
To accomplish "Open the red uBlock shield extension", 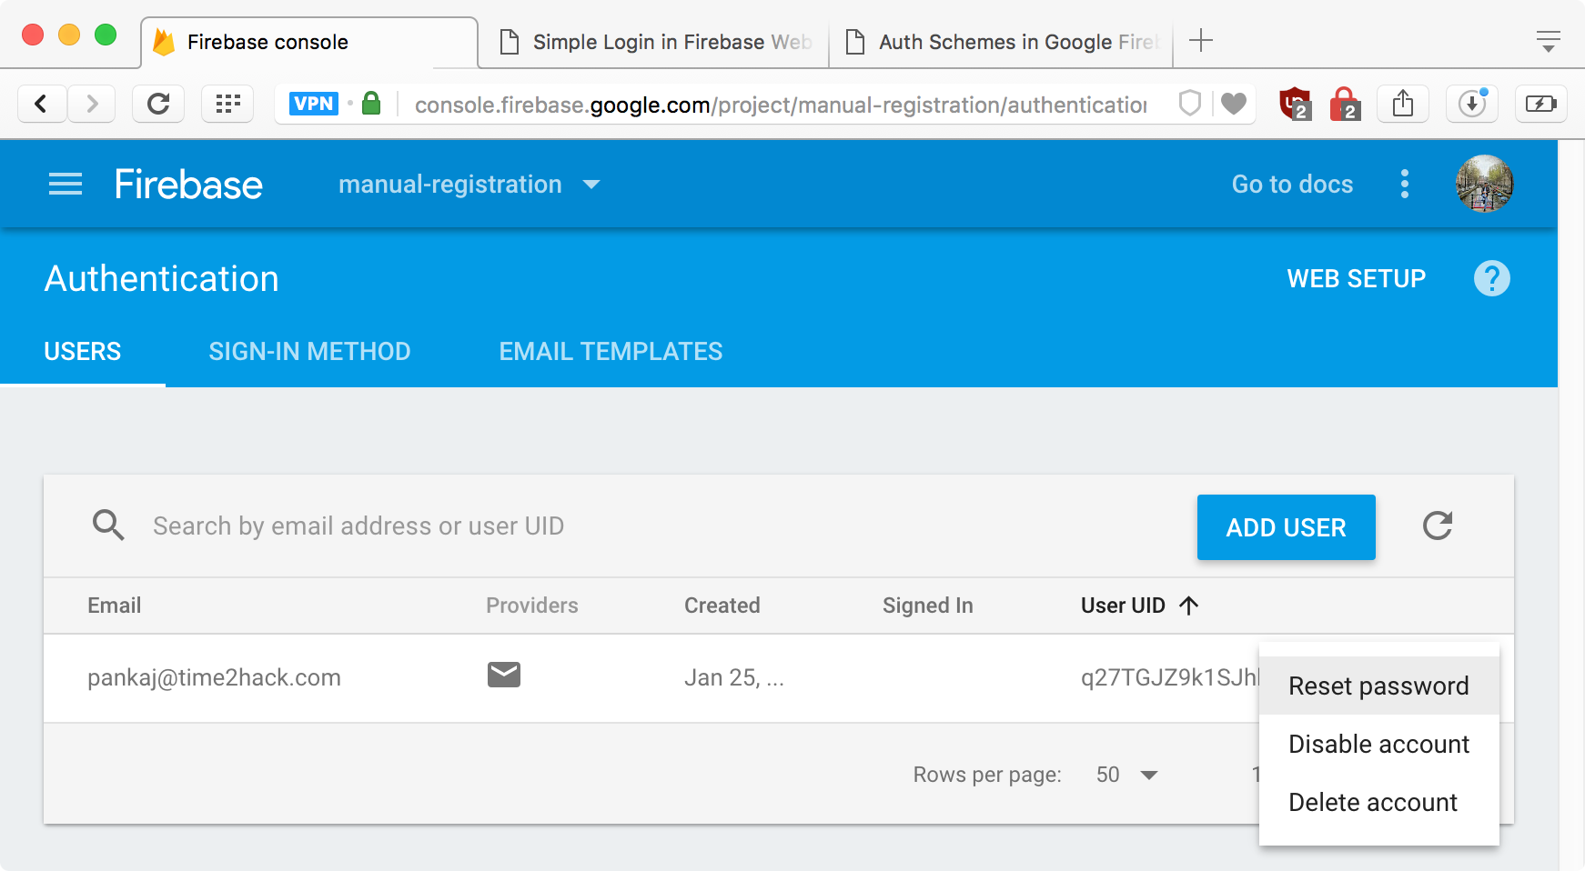I will point(1295,104).
